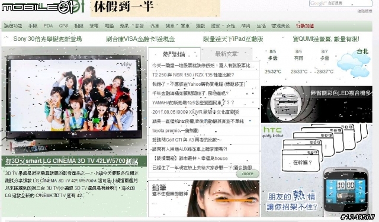Open the 單車 category

click(x=185, y=25)
